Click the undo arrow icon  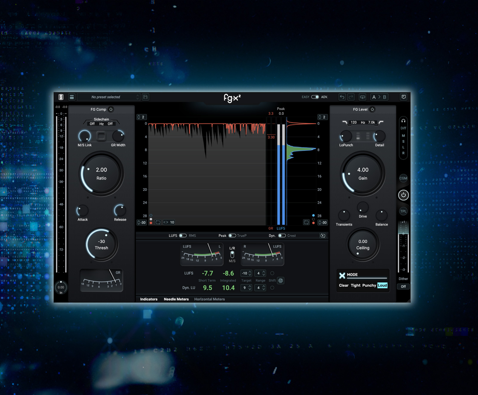[342, 97]
